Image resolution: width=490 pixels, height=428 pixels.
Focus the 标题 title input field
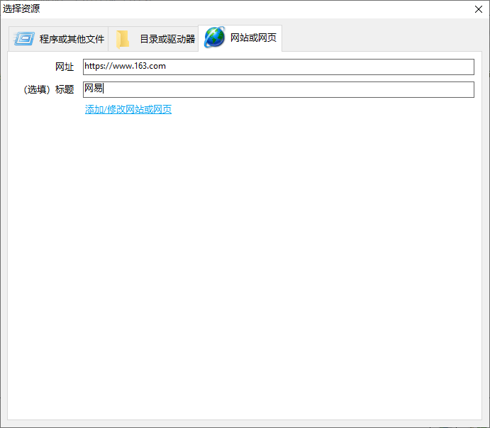point(279,89)
